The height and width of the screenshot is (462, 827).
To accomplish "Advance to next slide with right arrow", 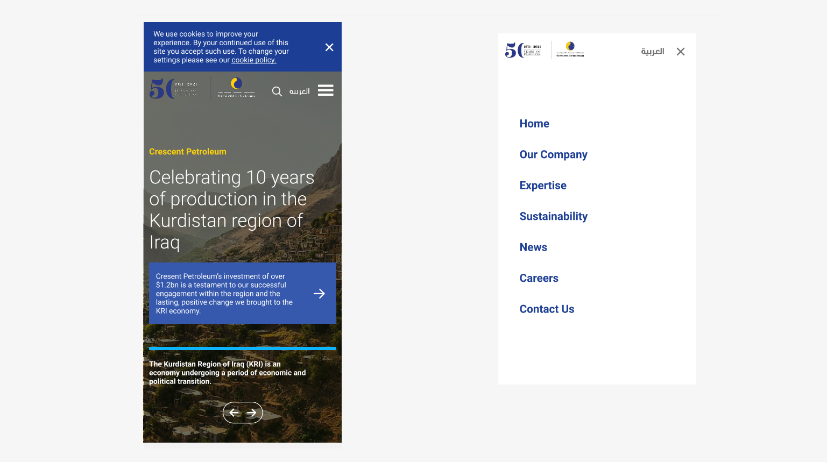I will 252,413.
